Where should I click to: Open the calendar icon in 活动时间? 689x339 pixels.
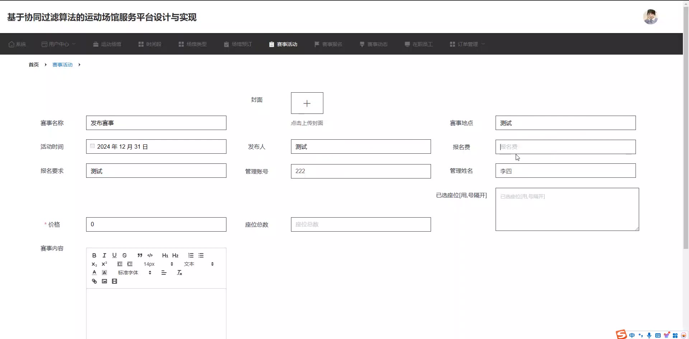[x=92, y=146]
